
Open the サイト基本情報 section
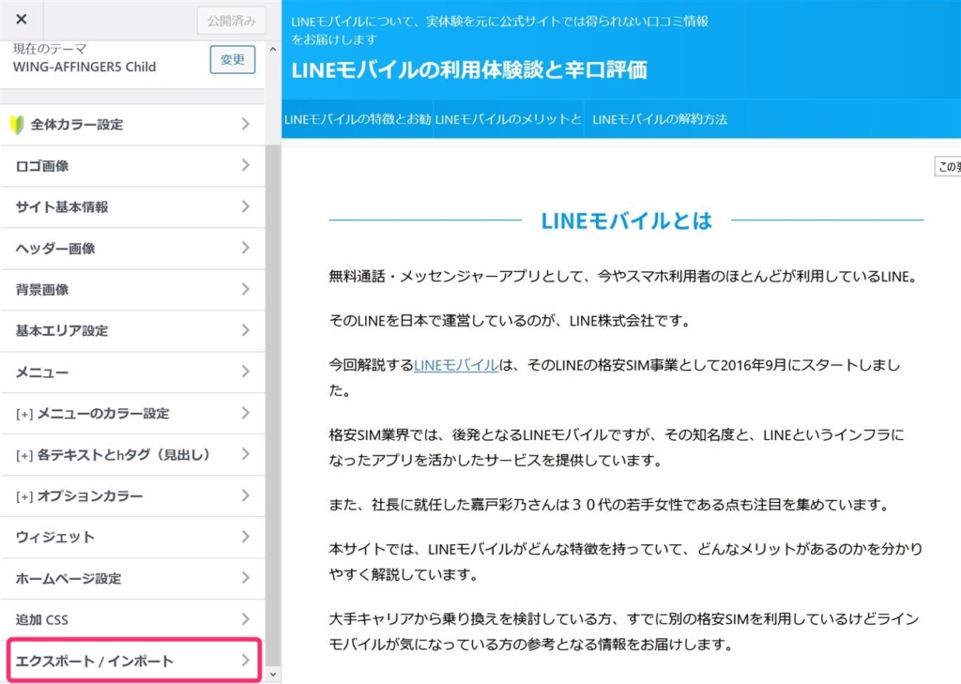(132, 207)
